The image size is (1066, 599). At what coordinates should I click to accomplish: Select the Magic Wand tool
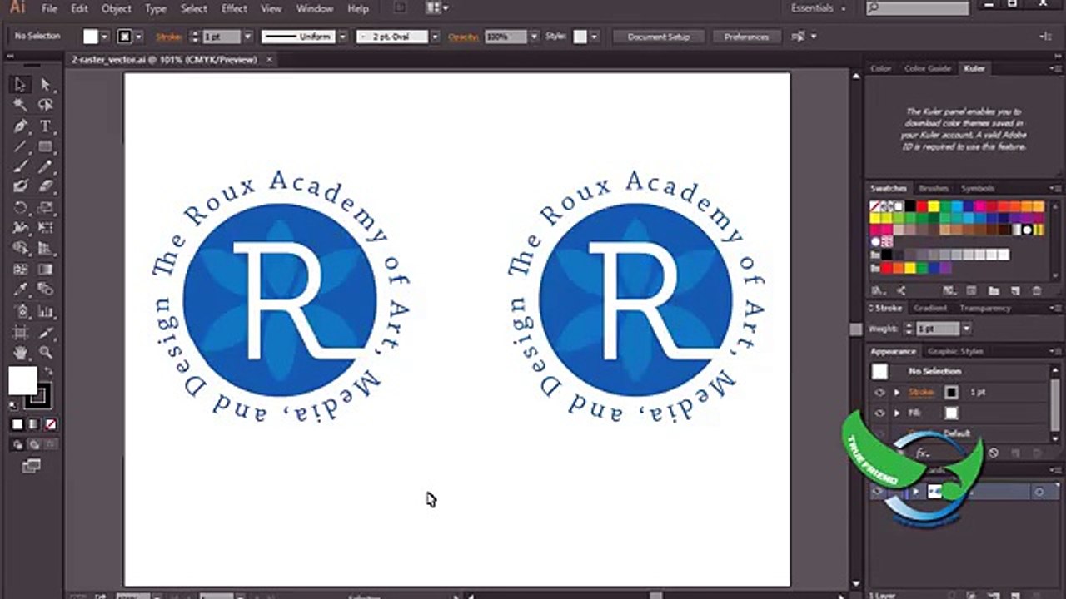click(21, 106)
